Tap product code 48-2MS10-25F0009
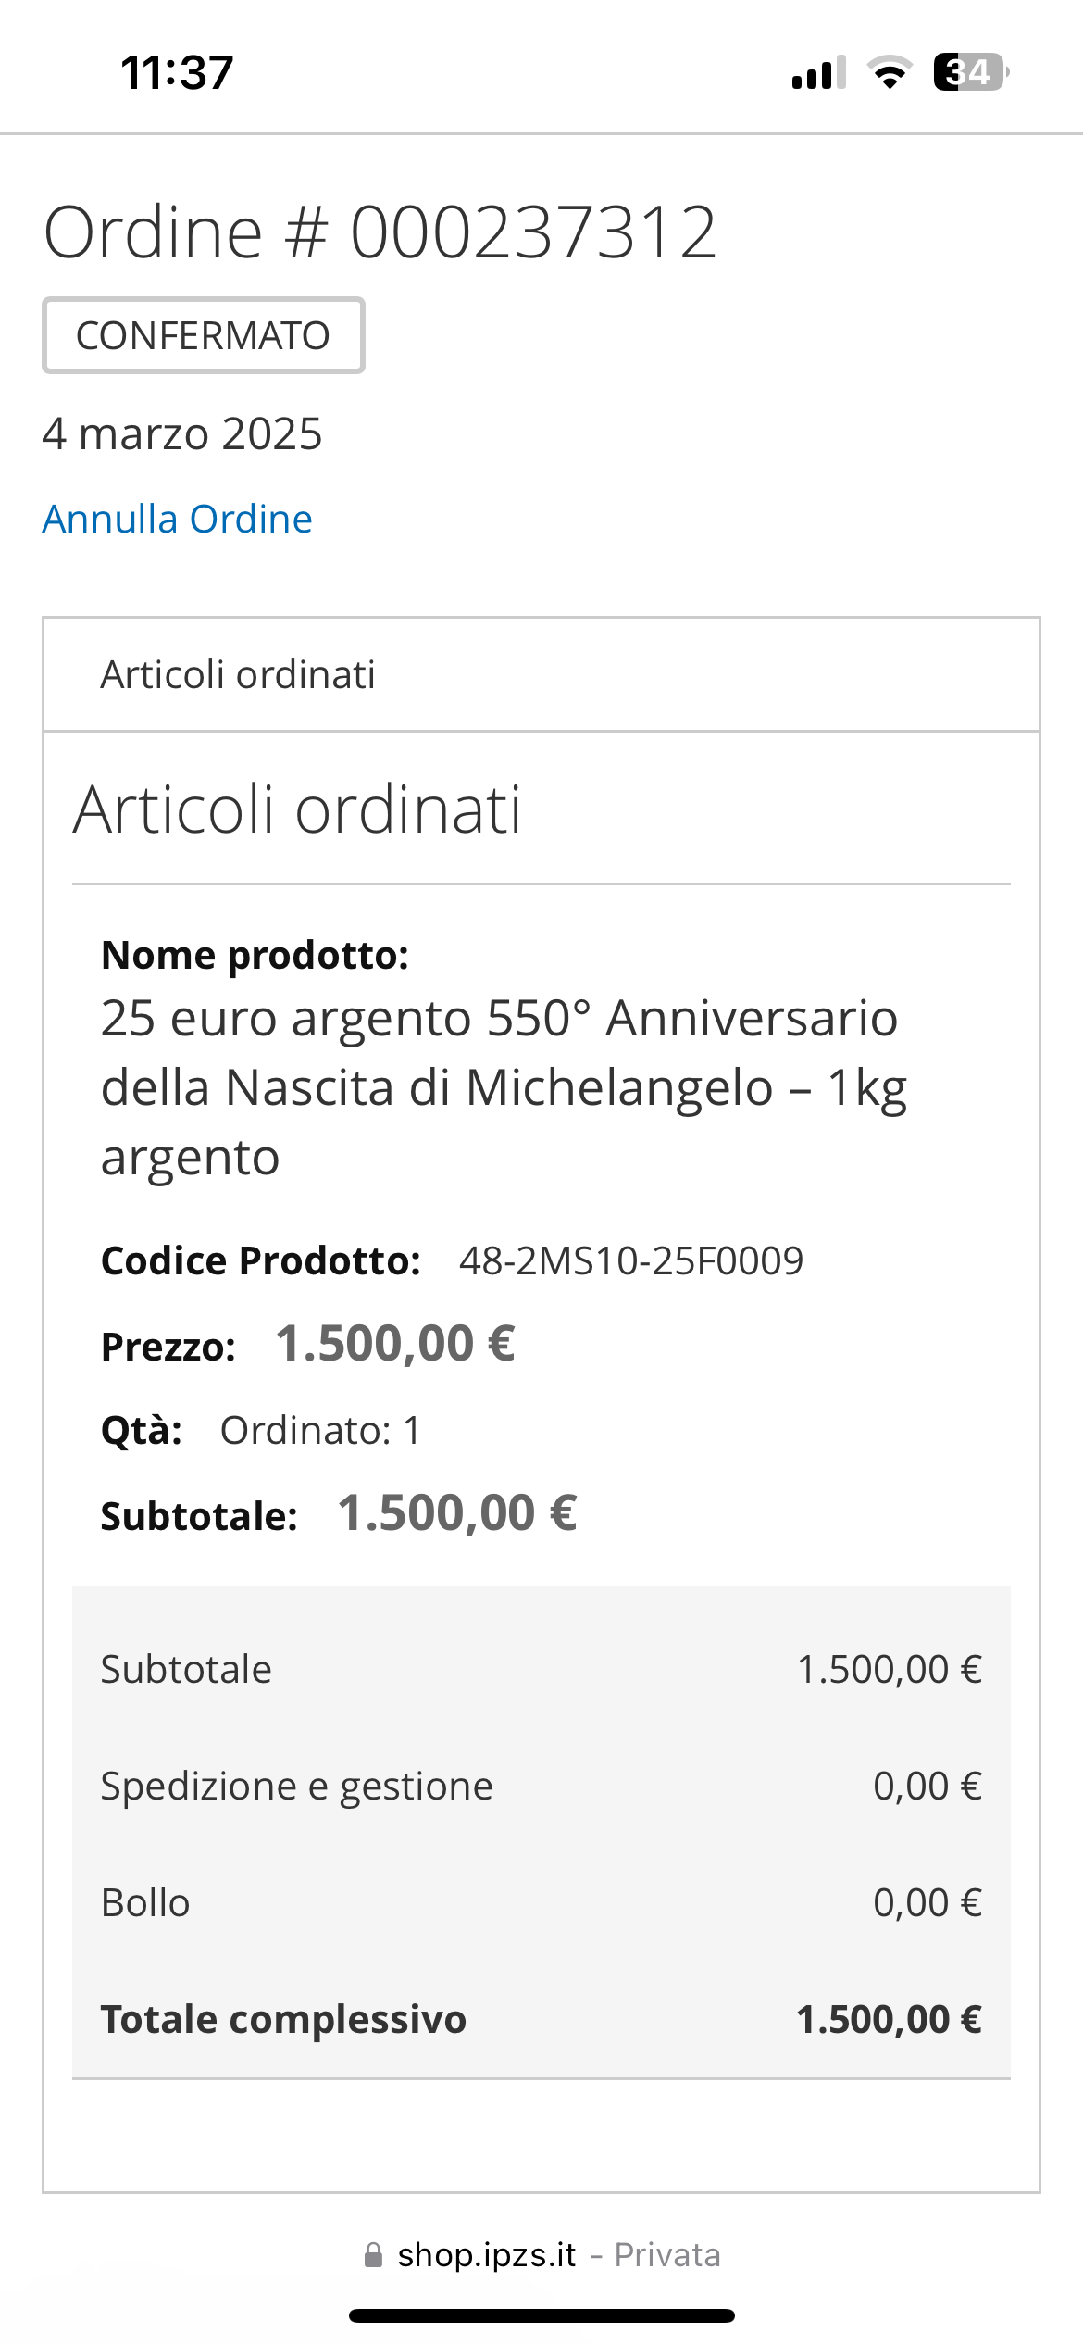Image resolution: width=1083 pixels, height=2345 pixels. 631,1260
